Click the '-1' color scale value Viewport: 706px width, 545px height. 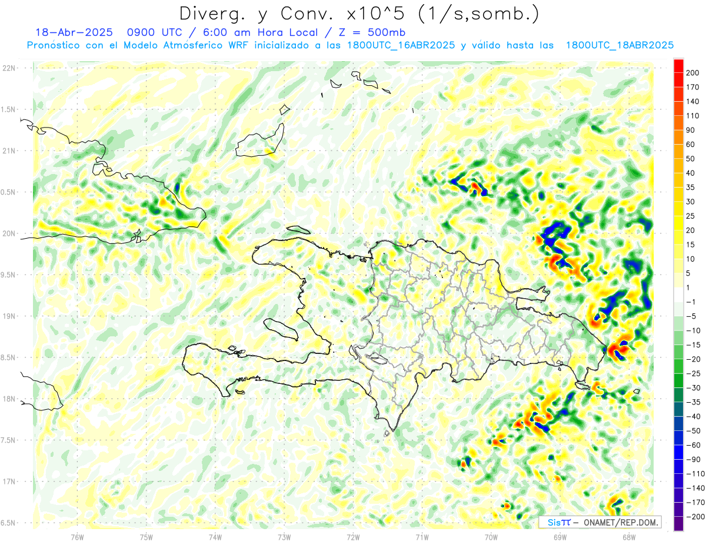[x=692, y=302]
